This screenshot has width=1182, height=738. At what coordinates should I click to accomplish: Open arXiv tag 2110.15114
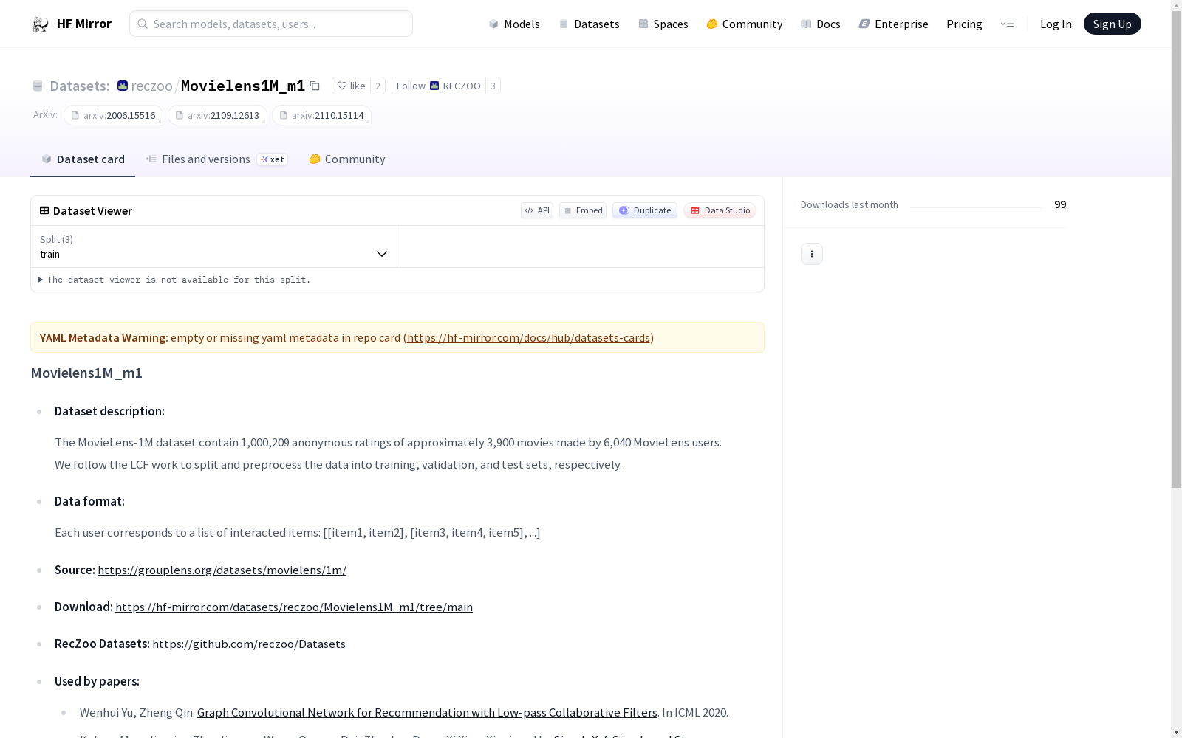tap(321, 115)
